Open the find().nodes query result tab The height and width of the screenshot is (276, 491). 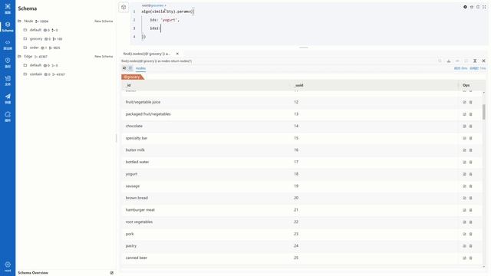pos(147,54)
